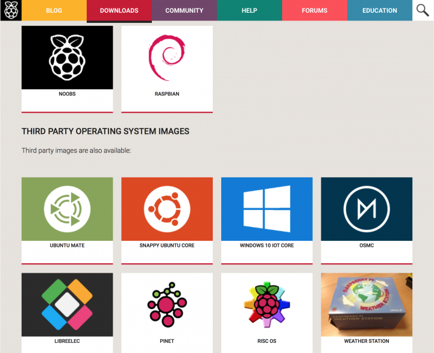This screenshot has height=353, width=434.
Task: Click the PINET label text
Action: [167, 341]
